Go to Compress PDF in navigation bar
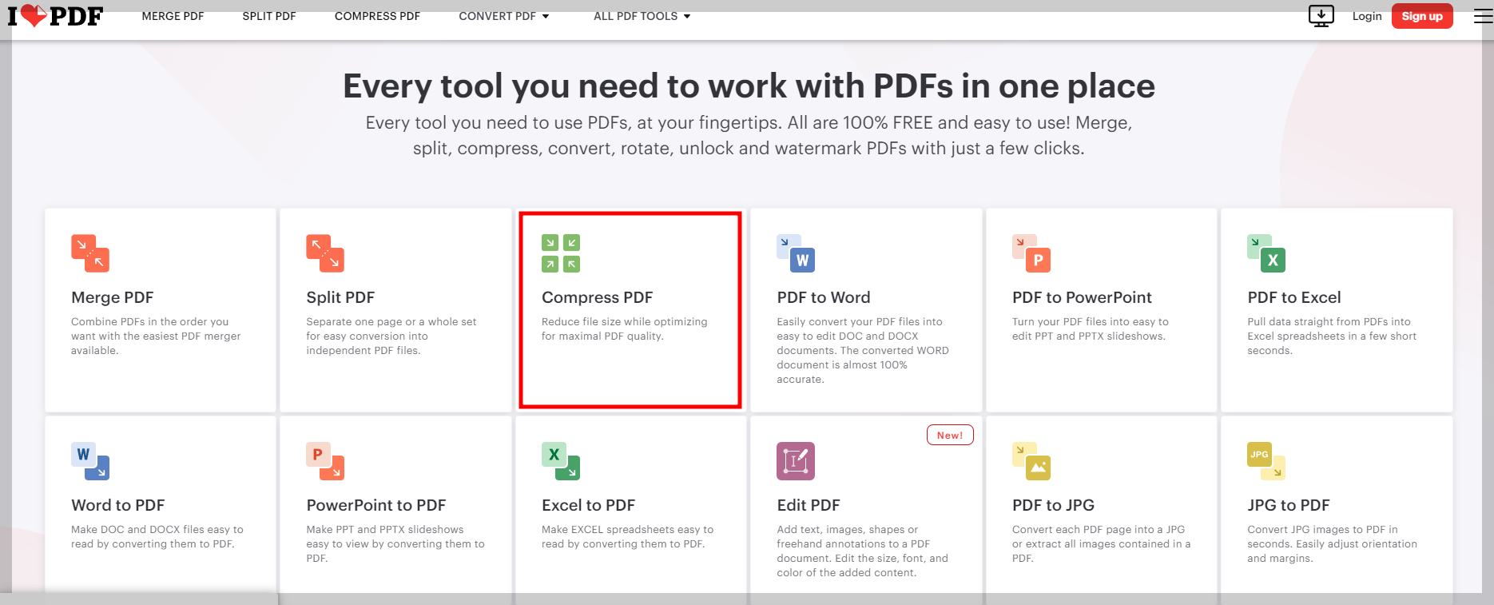Viewport: 1494px width, 605px height. pos(377,16)
